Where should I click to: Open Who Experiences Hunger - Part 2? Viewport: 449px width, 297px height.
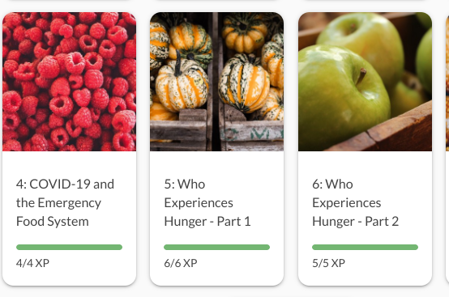[355, 202]
